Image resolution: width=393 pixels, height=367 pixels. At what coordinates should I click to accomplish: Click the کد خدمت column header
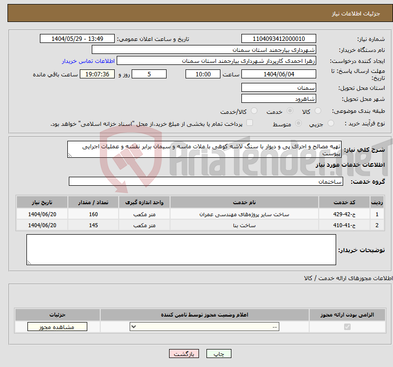tap(345, 202)
